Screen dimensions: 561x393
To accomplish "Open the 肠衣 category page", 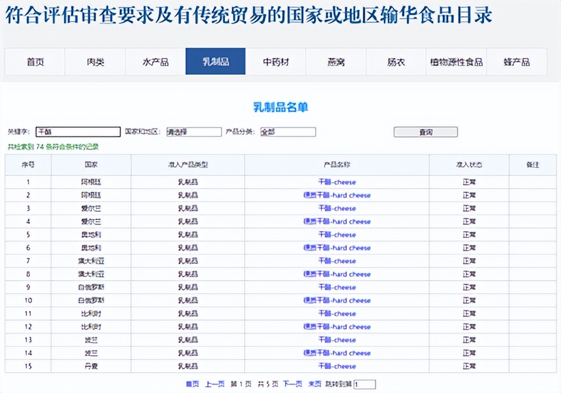I will tap(396, 62).
